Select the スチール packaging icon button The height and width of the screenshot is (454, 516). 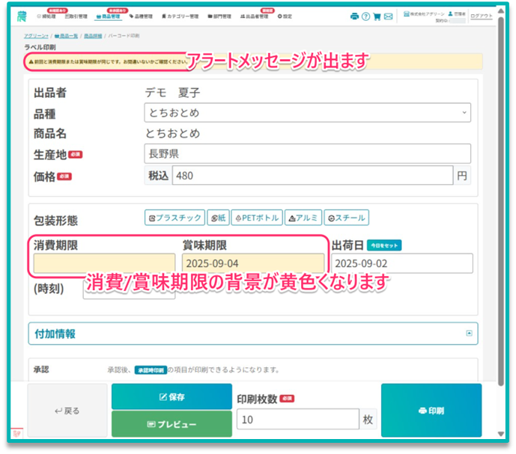pos(347,218)
